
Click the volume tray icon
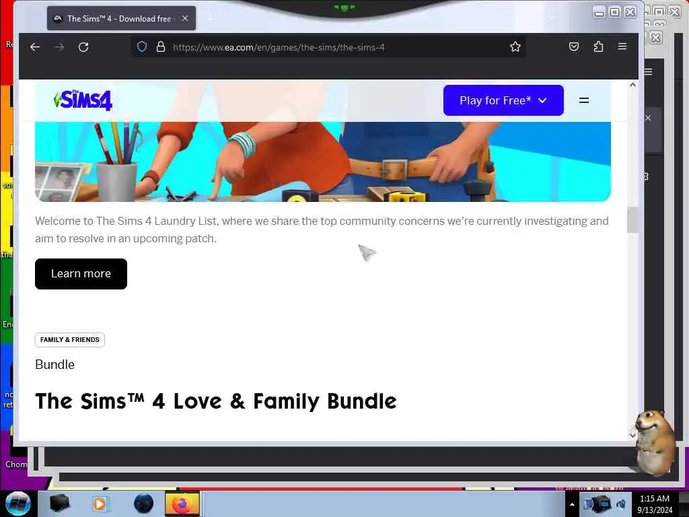pos(621,504)
